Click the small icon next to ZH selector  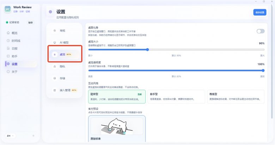coord(33,136)
